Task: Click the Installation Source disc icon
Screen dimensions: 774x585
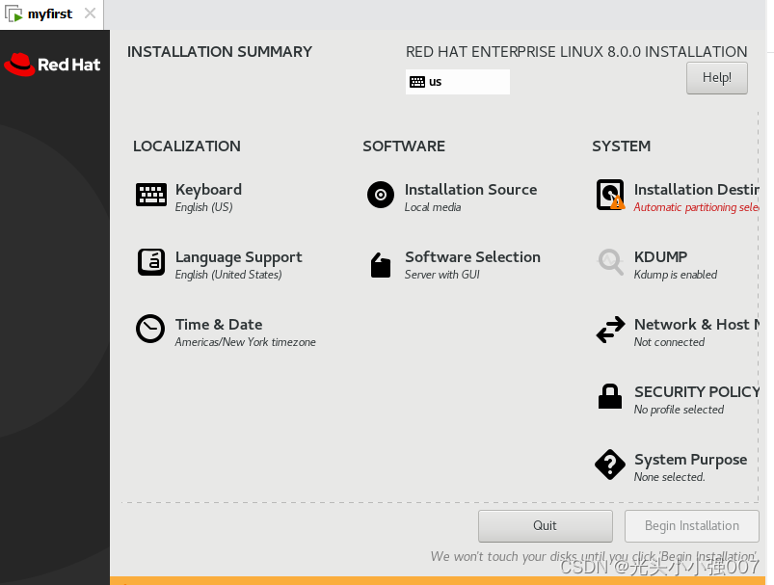Action: tap(381, 195)
